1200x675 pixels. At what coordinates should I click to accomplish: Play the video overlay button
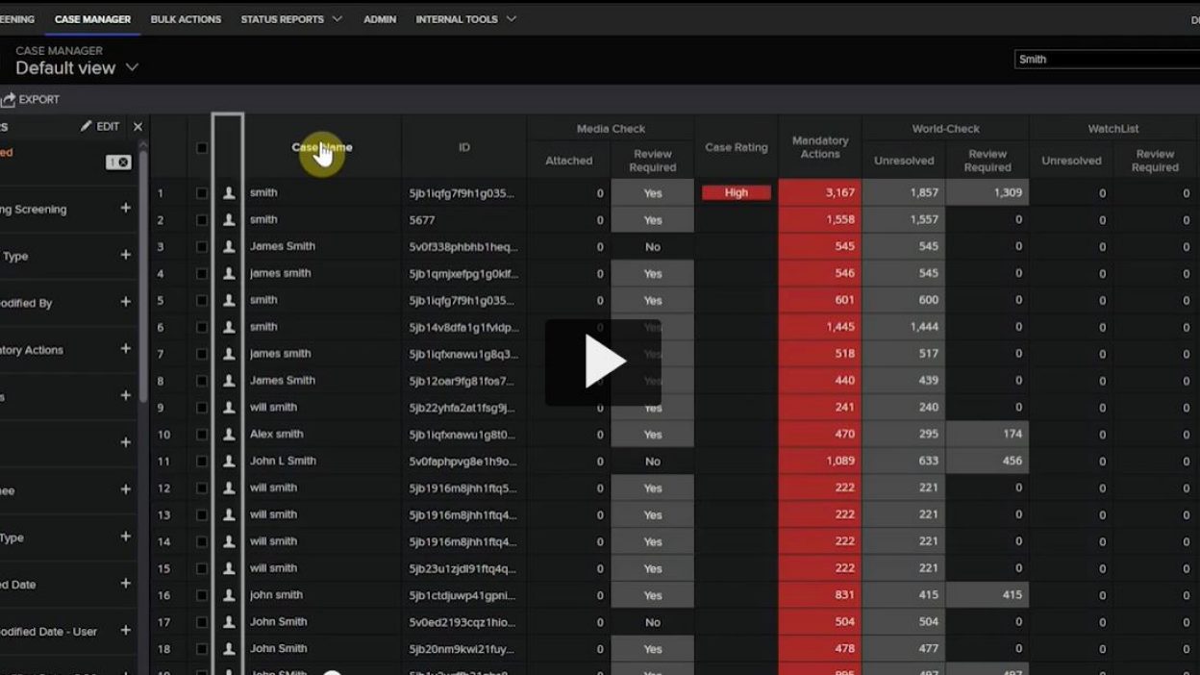pos(603,362)
